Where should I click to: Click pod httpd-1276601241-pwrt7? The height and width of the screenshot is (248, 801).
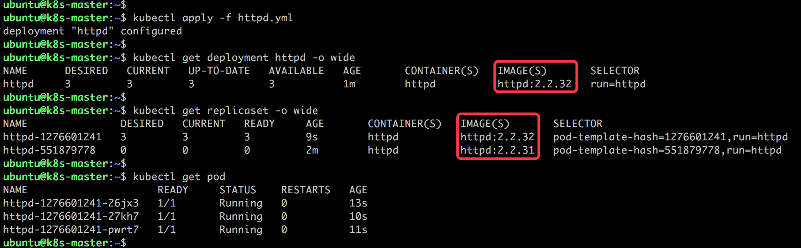pos(71,230)
